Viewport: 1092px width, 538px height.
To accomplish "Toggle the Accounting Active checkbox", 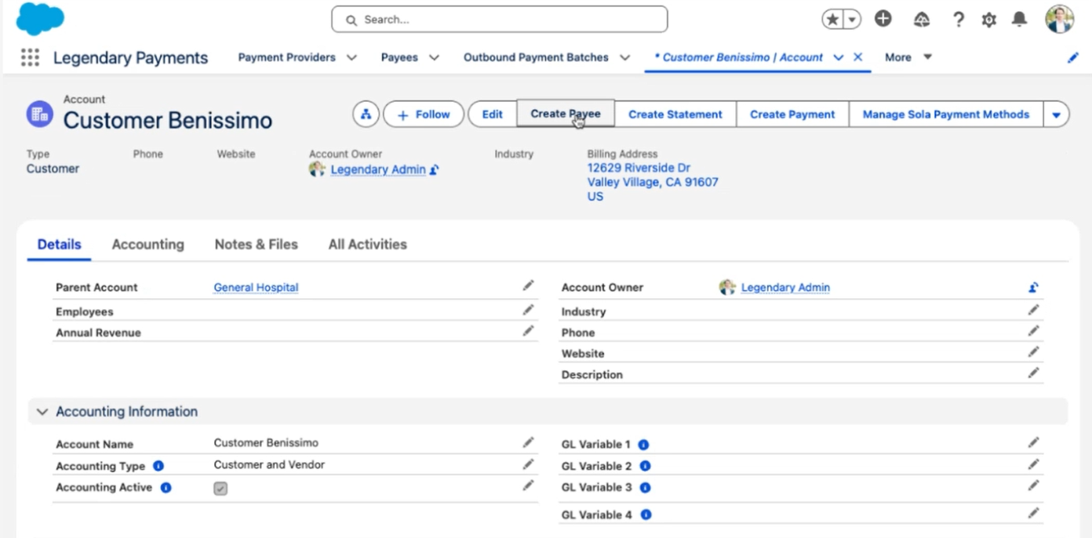I will (x=220, y=489).
